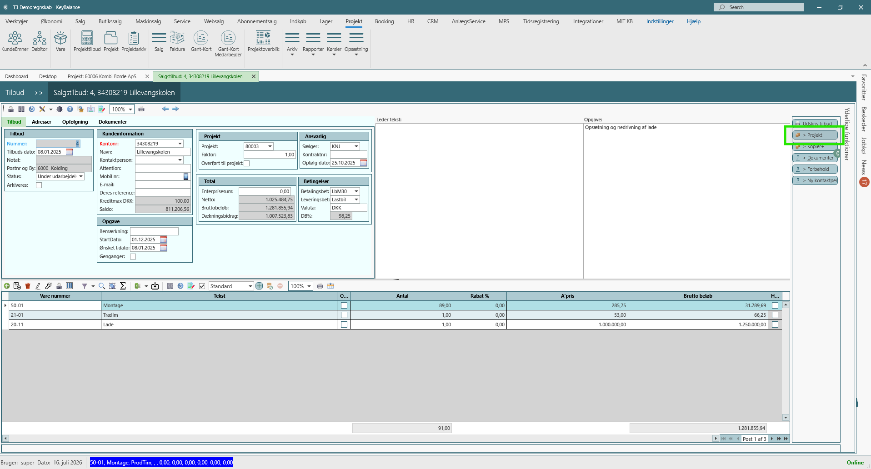Viewport: 871px width, 469px height.
Task: Delete line with red trash icon
Action: (28, 286)
